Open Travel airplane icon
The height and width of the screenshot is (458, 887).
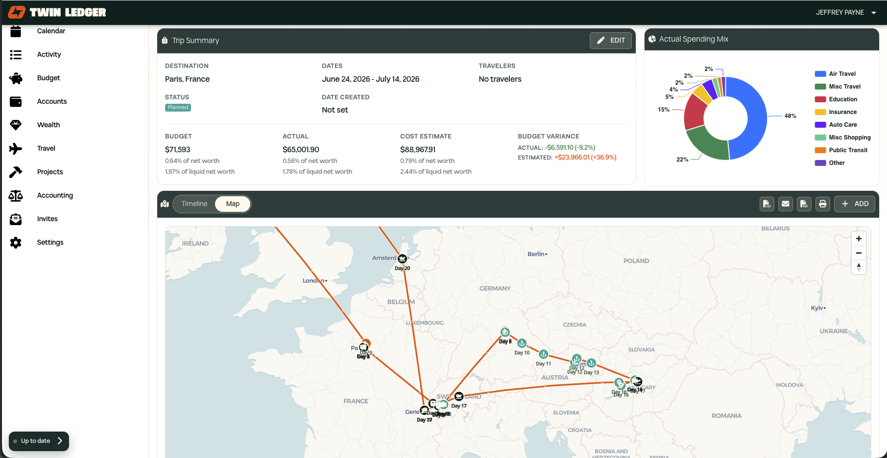point(16,149)
